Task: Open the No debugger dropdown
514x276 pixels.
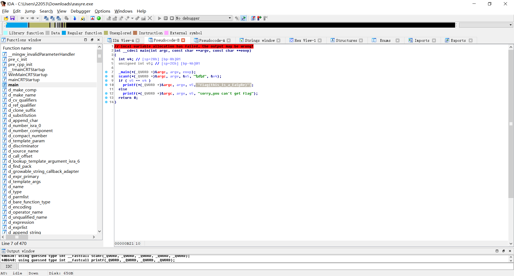Action: 229,18
